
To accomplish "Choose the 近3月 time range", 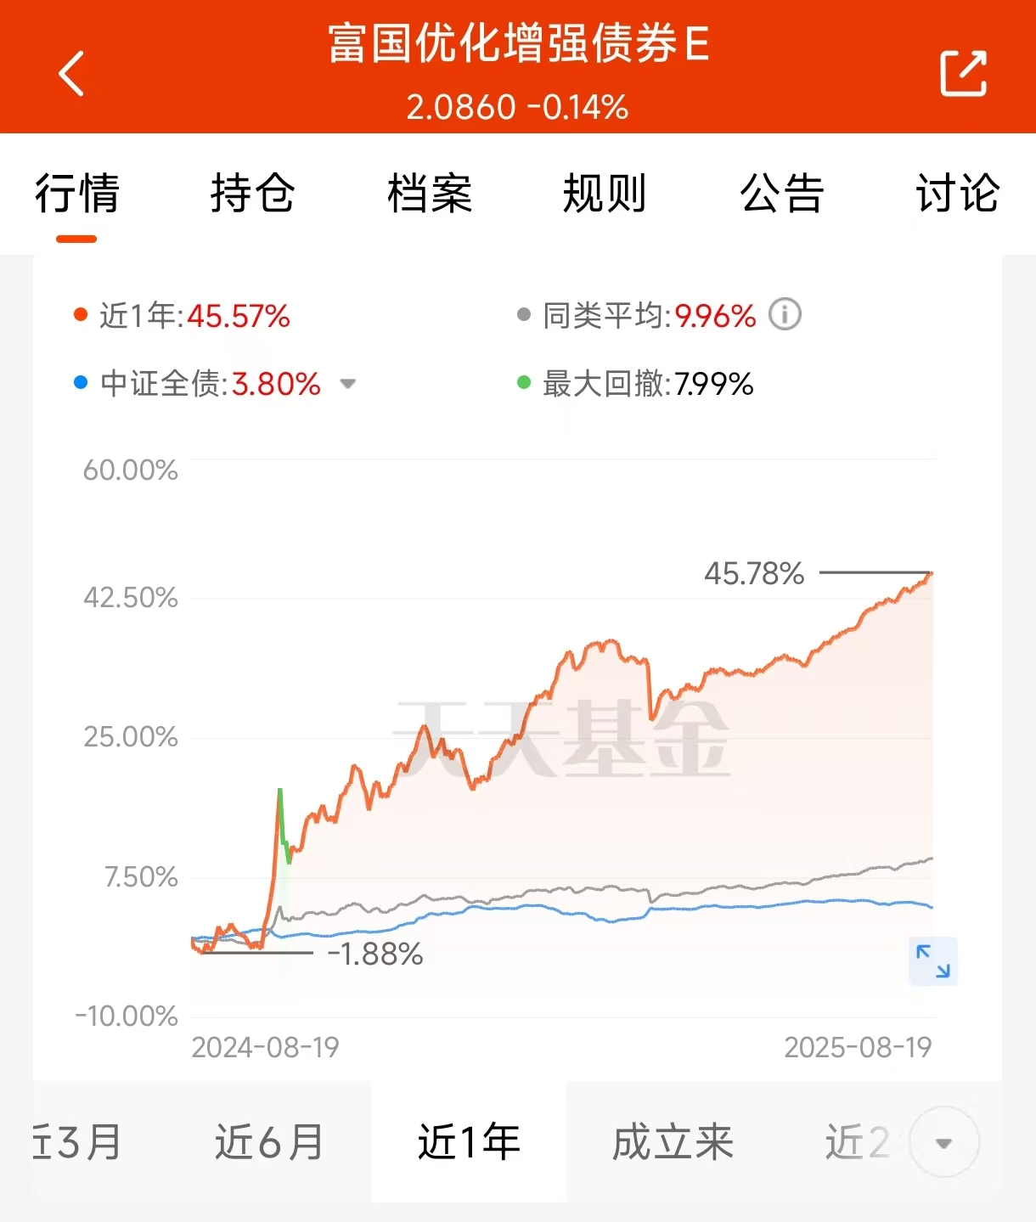I will point(77,1142).
